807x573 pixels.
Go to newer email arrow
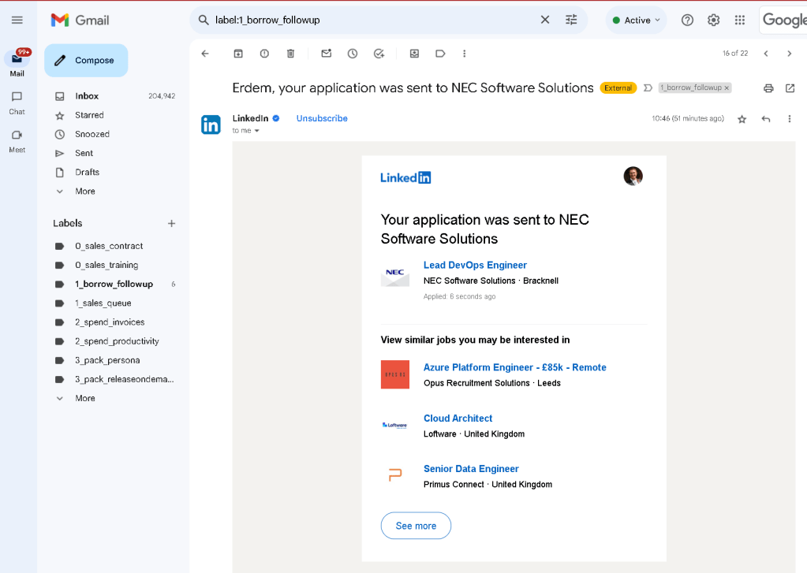pyautogui.click(x=766, y=54)
